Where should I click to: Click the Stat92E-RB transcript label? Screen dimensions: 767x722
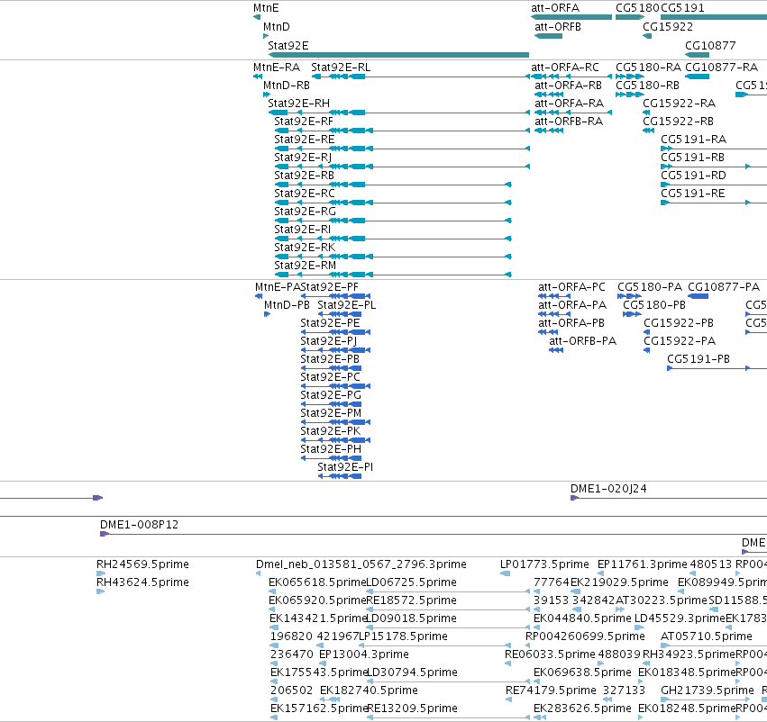click(x=304, y=176)
